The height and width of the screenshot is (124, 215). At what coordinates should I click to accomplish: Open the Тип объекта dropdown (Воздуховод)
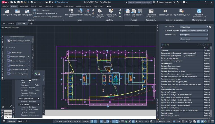tap(194, 27)
